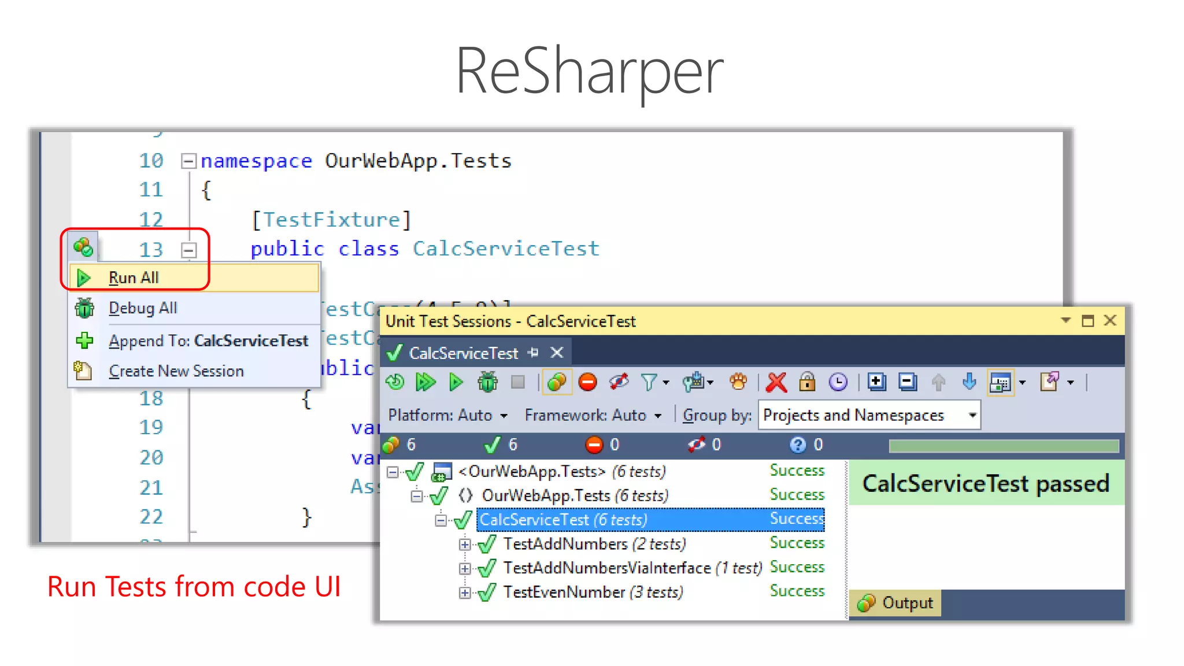Image resolution: width=1184 pixels, height=666 pixels.
Task: Click the CalcServiceTest passed result banner
Action: click(x=986, y=483)
